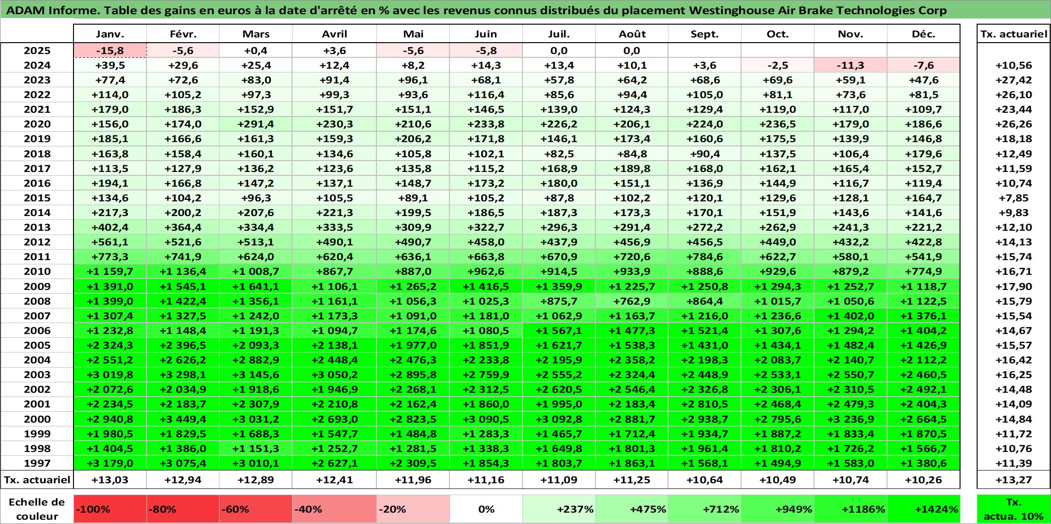The height and width of the screenshot is (524, 1051).
Task: Click the Juin column header
Action: point(486,34)
